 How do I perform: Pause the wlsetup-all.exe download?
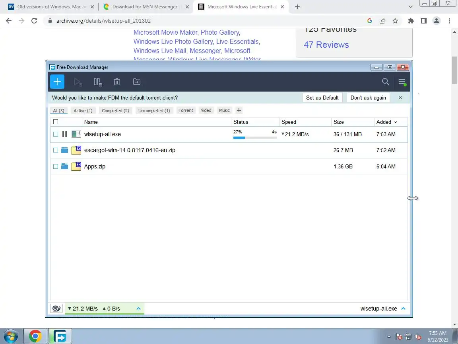(64, 134)
